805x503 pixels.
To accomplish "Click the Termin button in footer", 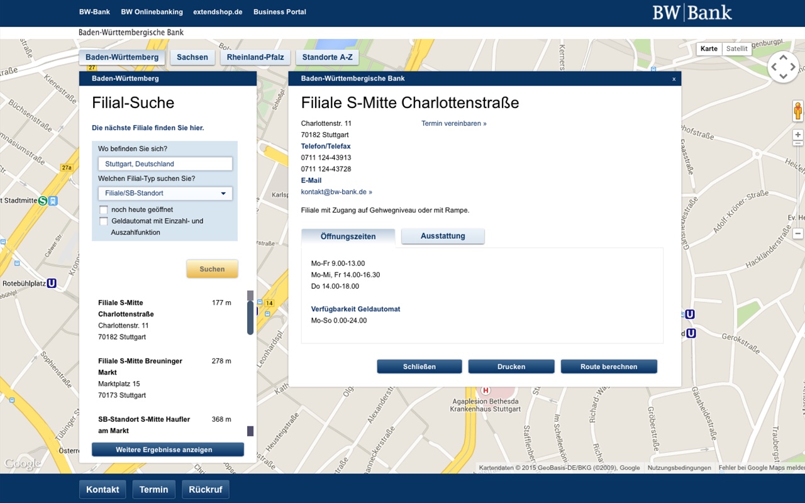I will pyautogui.click(x=154, y=490).
